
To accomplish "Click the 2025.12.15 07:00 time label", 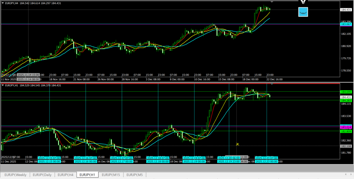I will pos(49,158).
